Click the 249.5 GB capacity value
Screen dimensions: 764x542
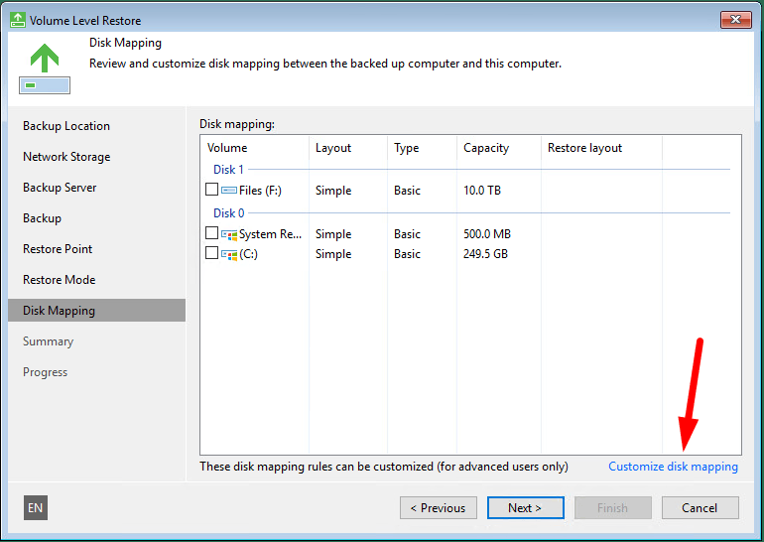coord(485,254)
